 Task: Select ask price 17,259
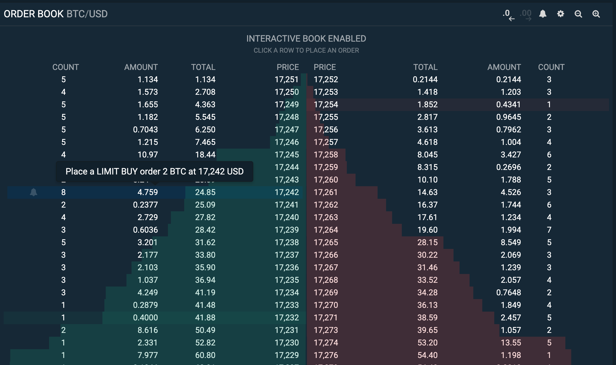(x=326, y=167)
